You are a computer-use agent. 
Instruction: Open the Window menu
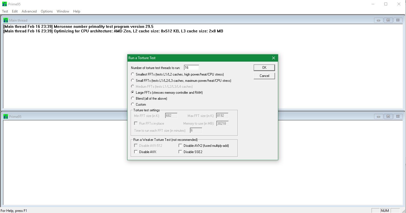tap(63, 11)
